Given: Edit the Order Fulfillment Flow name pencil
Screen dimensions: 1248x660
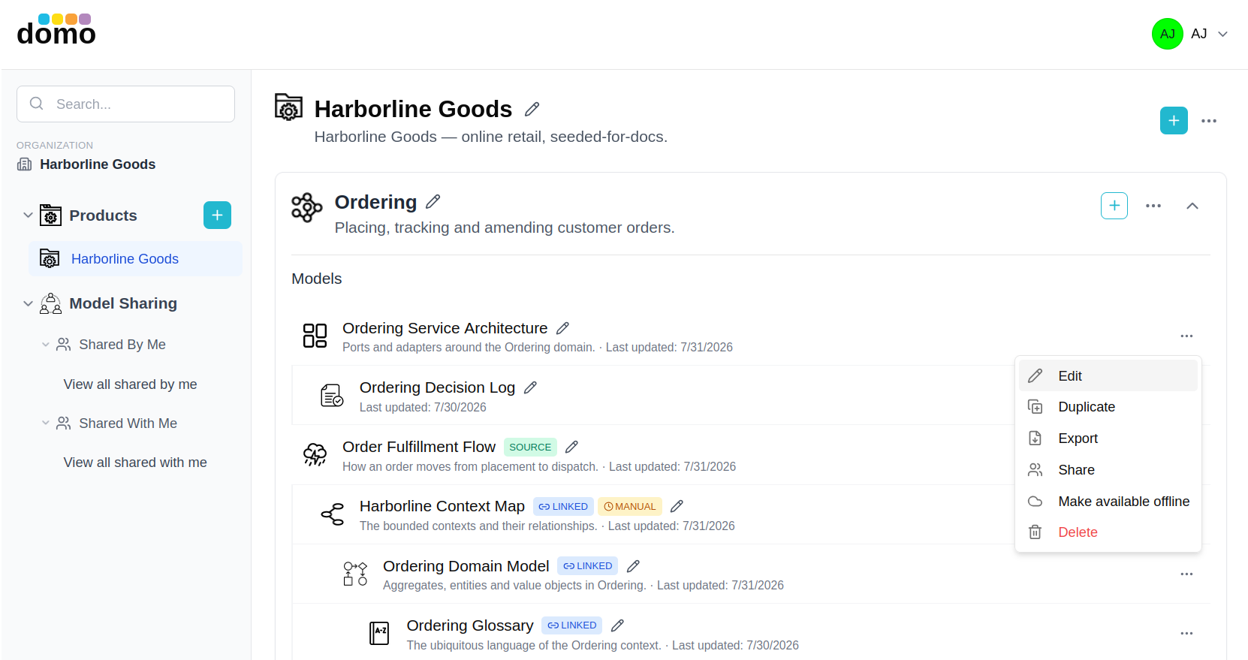Looking at the screenshot, I should tap(571, 447).
